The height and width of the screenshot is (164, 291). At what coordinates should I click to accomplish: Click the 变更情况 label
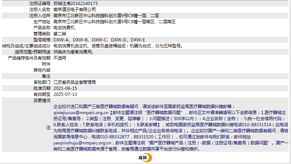click(x=42, y=101)
